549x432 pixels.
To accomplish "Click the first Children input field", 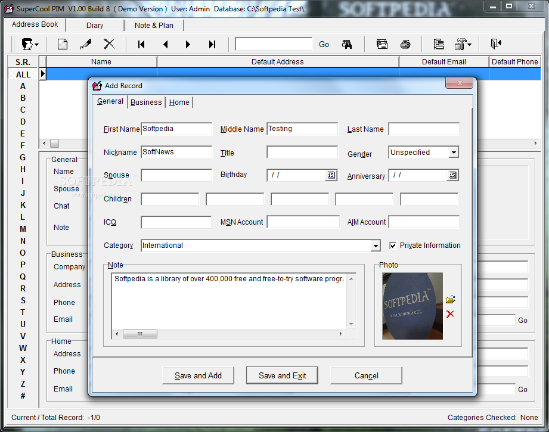I will coord(170,199).
